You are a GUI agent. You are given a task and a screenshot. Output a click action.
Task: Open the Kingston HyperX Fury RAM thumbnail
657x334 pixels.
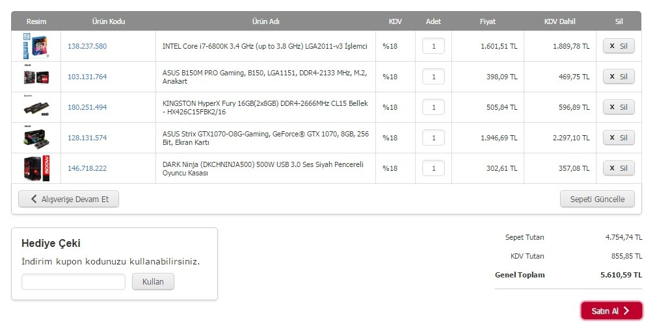(x=36, y=107)
